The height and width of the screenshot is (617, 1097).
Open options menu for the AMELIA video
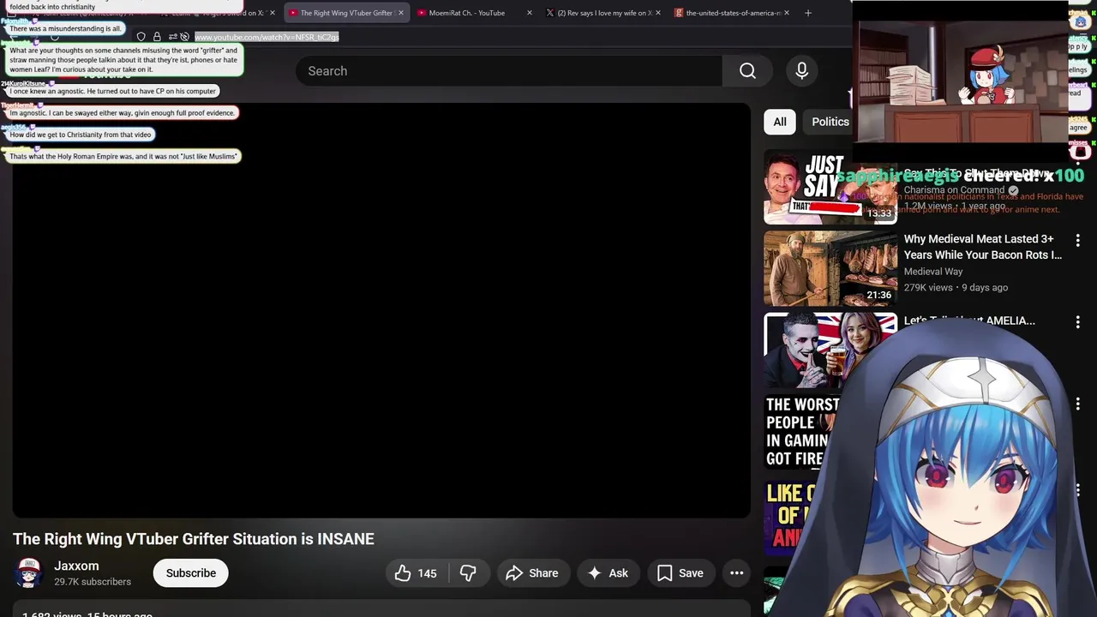tap(1077, 322)
